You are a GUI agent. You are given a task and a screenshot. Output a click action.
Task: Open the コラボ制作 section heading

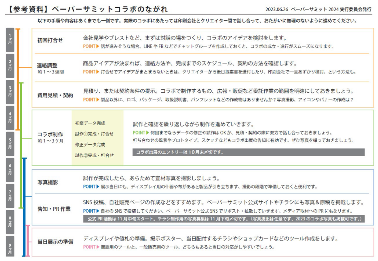(50, 134)
